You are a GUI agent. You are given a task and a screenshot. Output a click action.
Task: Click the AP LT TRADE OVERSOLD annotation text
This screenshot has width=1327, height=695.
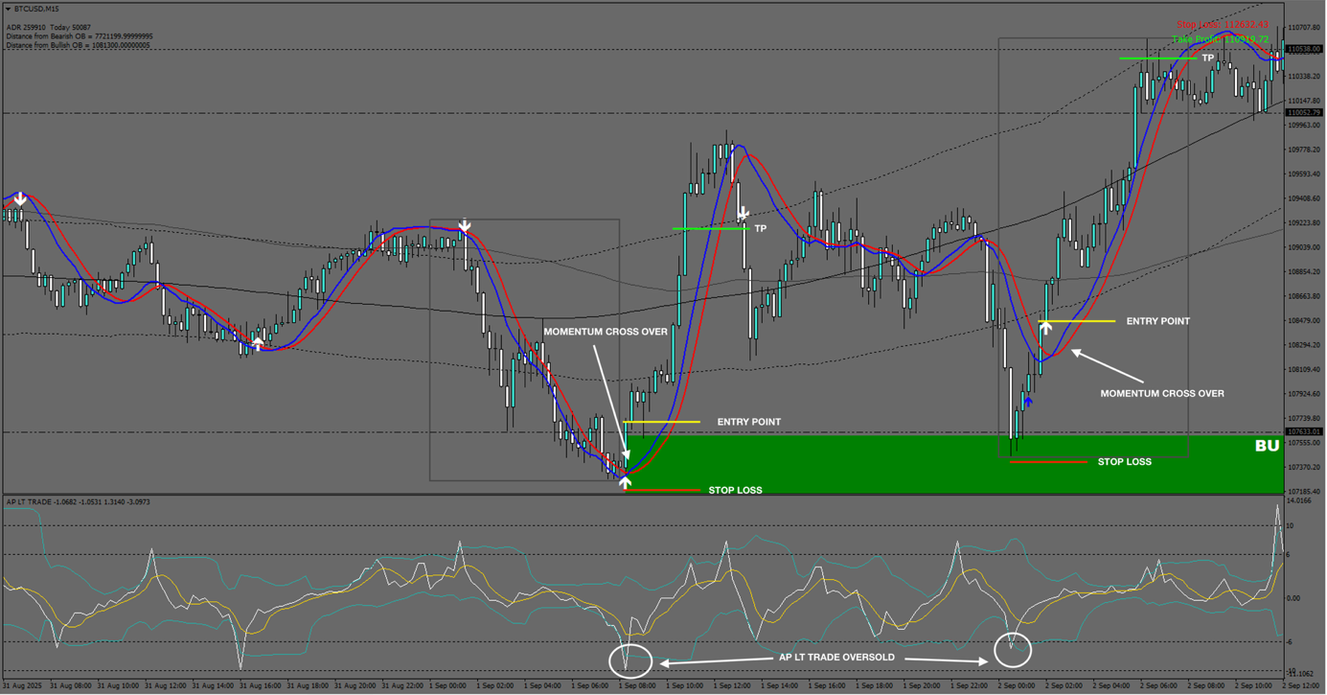pos(836,658)
